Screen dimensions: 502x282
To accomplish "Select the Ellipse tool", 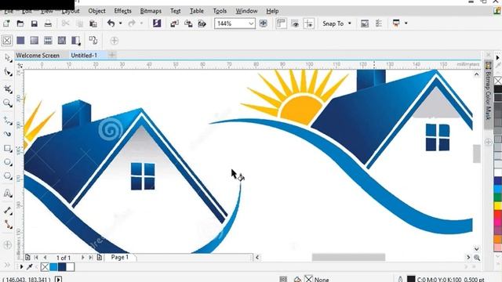I will 8,162.
